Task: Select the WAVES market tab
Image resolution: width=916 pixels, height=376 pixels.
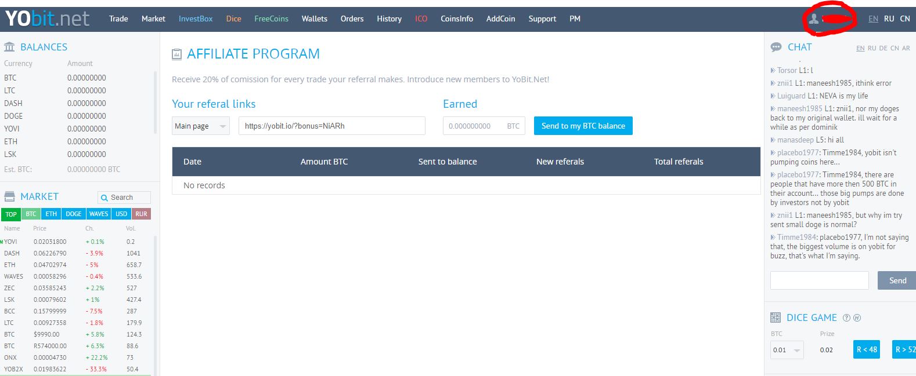Action: click(99, 214)
